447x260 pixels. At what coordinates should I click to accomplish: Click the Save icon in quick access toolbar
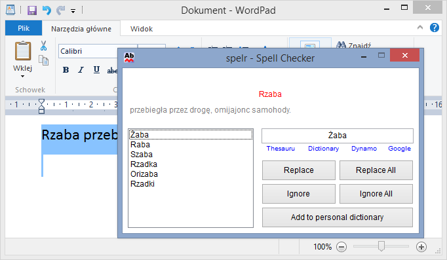pyautogui.click(x=32, y=10)
